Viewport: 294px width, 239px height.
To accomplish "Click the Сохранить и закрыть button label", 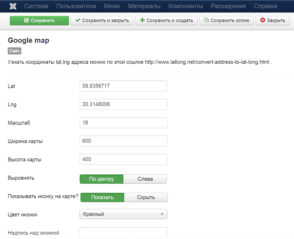I will 105,20.
